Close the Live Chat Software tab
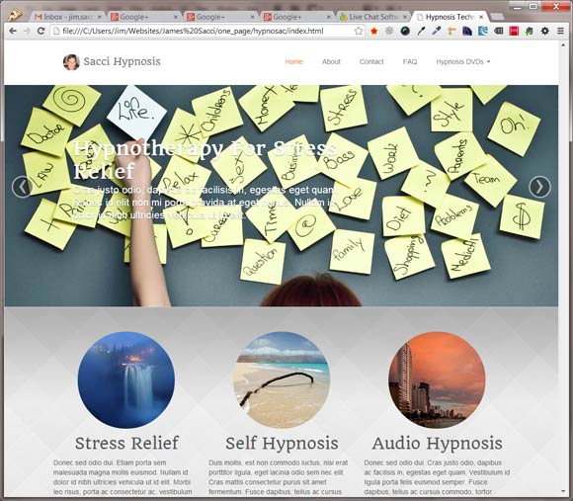Screen dimensions: 573x501 coord(405,17)
